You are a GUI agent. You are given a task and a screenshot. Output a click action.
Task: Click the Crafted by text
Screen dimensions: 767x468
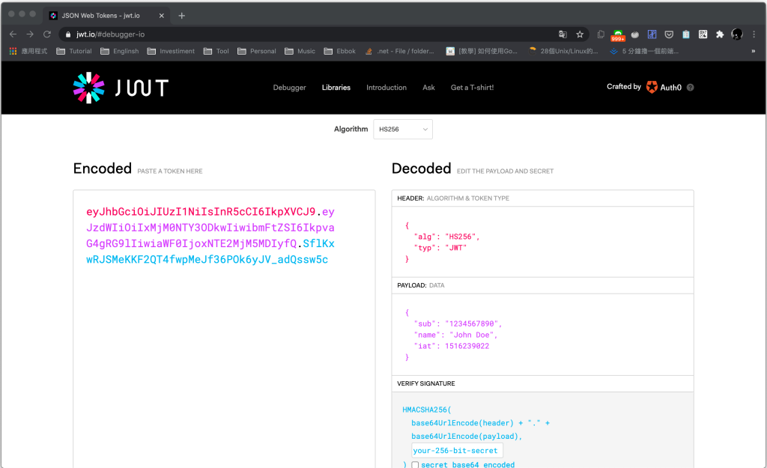tap(624, 87)
